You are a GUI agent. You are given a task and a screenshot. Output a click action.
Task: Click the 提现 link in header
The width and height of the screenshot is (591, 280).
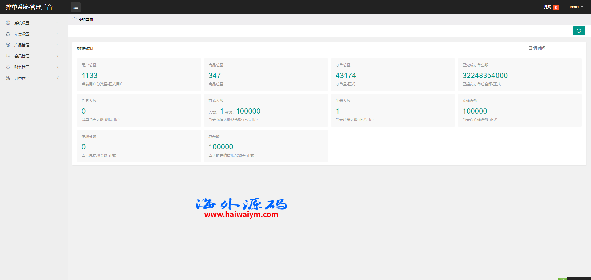pyautogui.click(x=547, y=7)
